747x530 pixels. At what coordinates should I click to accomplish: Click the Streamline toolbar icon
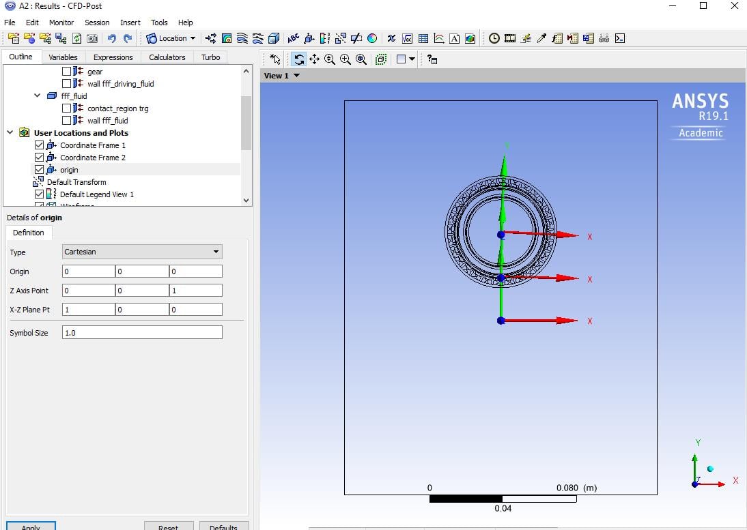click(x=242, y=38)
